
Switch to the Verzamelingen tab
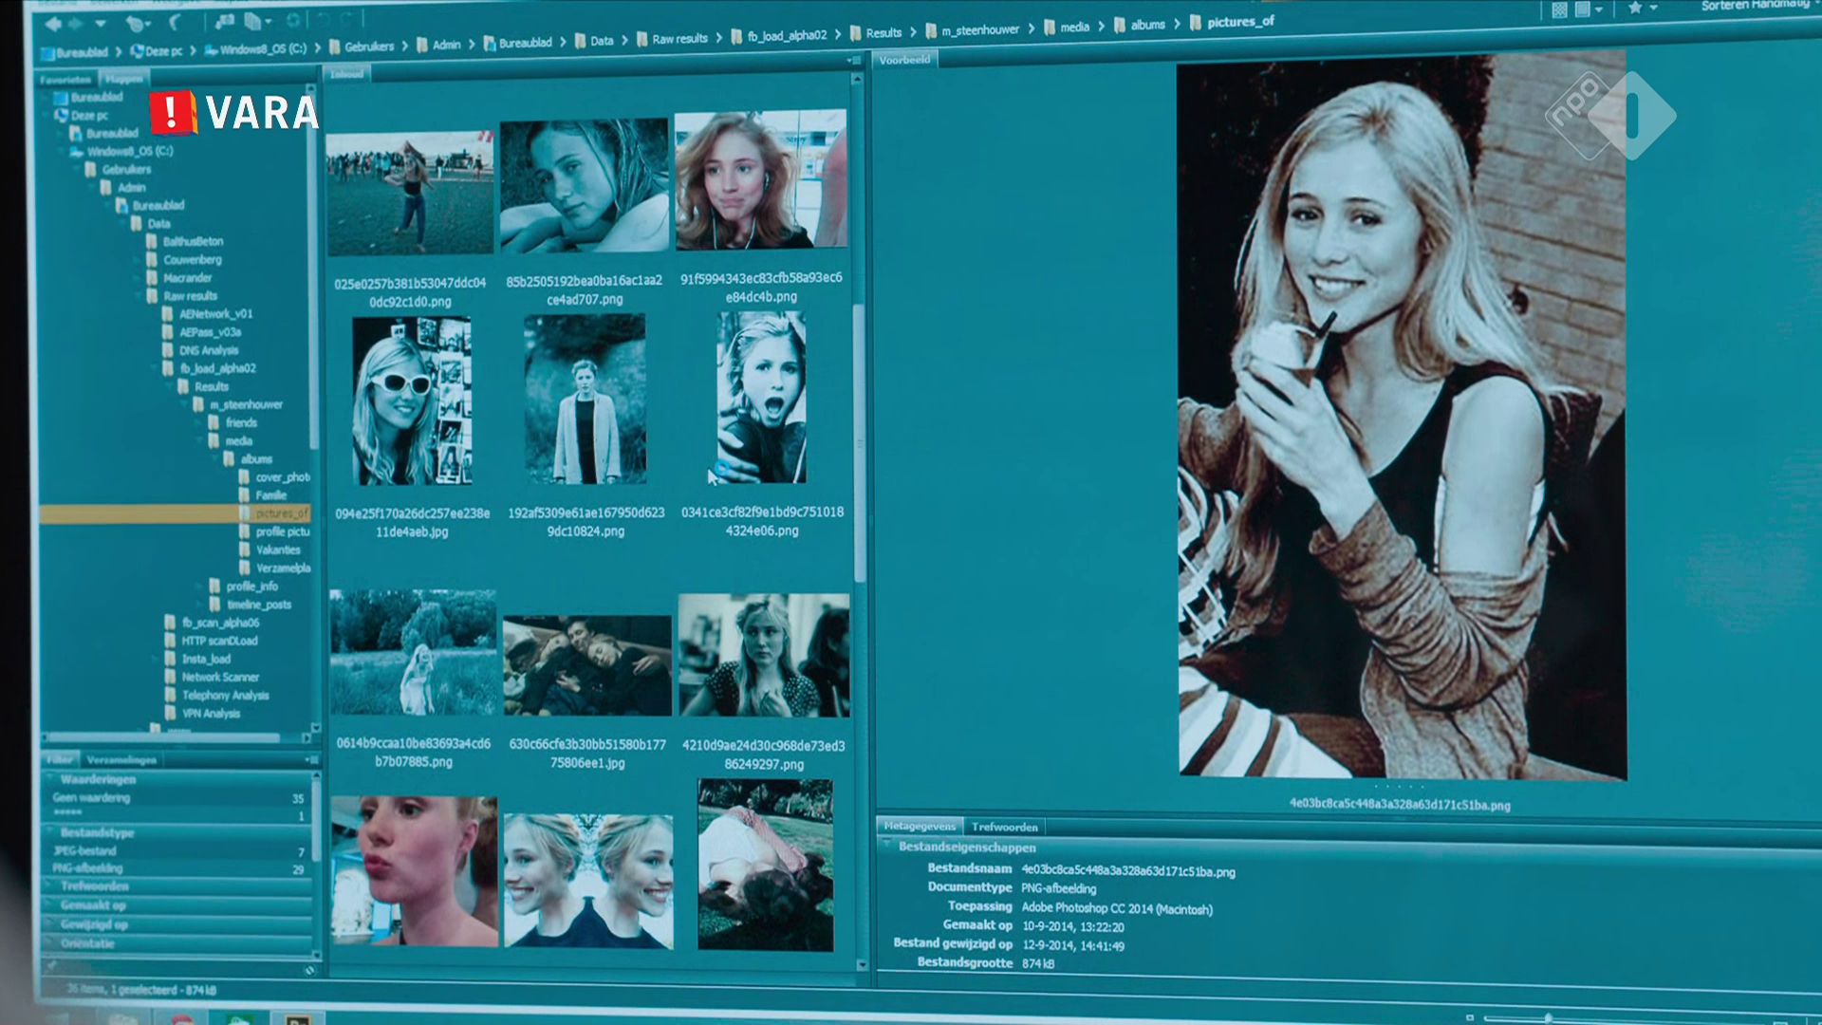click(121, 760)
